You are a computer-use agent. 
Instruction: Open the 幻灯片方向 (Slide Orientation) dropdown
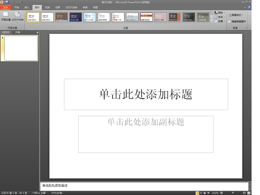click(17, 17)
